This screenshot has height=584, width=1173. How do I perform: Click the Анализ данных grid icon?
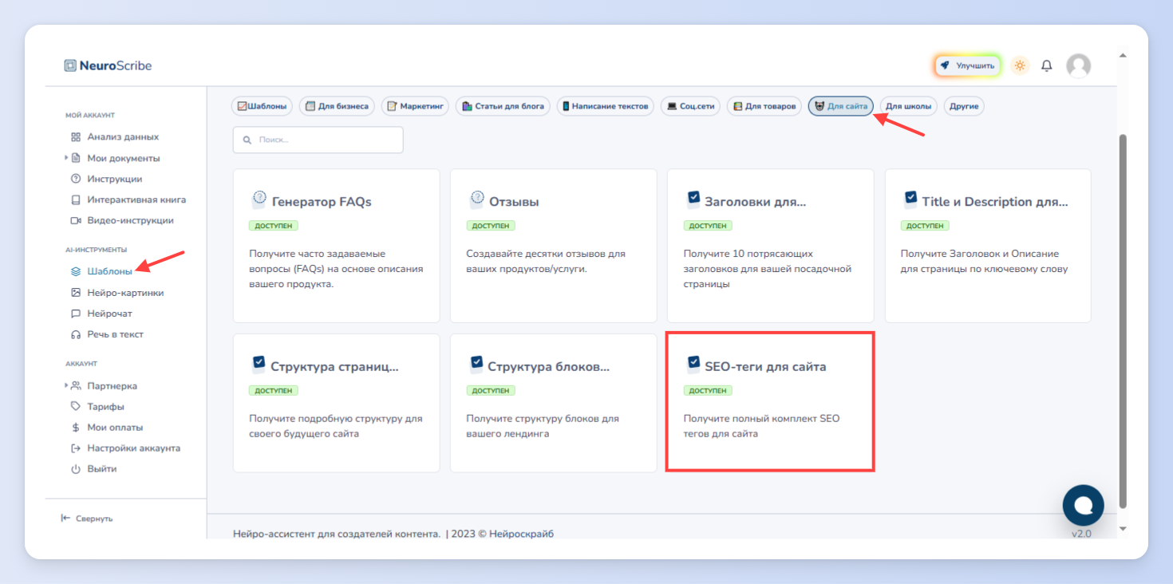(76, 137)
